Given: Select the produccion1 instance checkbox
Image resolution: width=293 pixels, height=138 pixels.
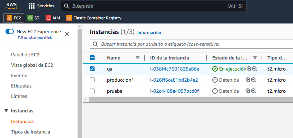Looking at the screenshot, I should pyautogui.click(x=92, y=80).
